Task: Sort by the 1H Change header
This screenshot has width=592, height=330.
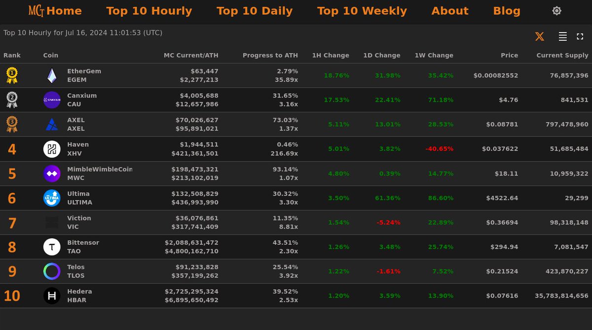Action: [331, 55]
